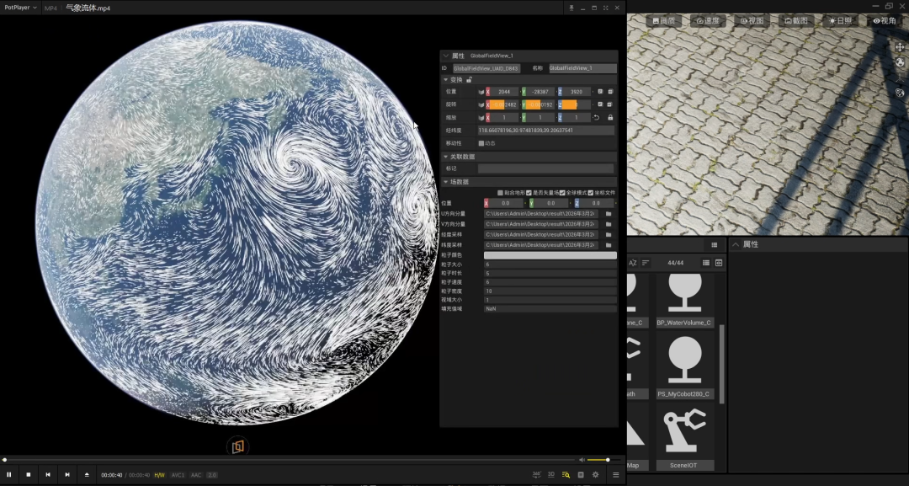Open PotPlayer preferences gear icon
The image size is (909, 486).
(x=595, y=474)
